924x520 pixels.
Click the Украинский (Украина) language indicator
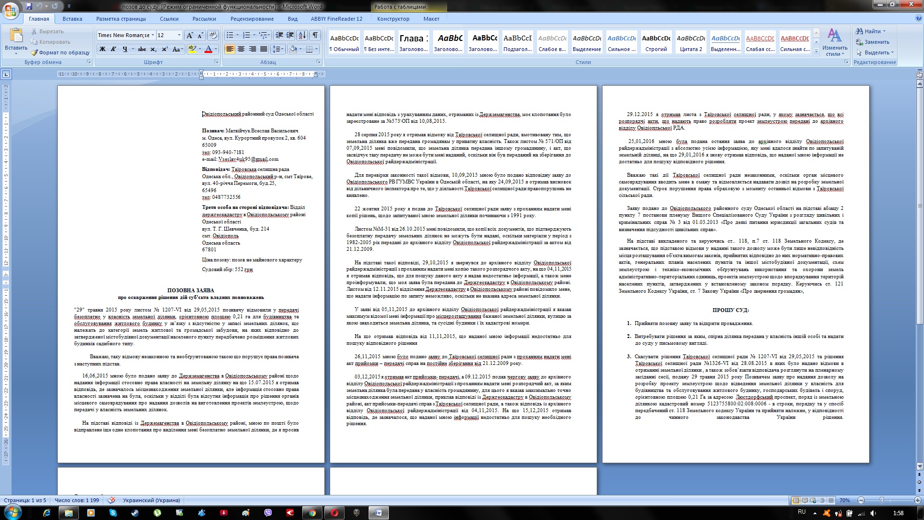(x=151, y=500)
